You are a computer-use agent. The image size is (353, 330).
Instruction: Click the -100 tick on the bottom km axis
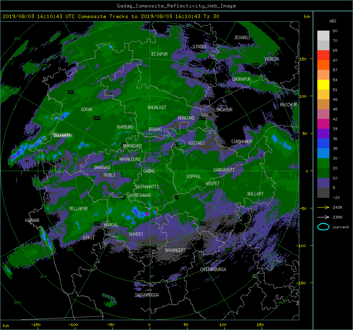click(73, 325)
